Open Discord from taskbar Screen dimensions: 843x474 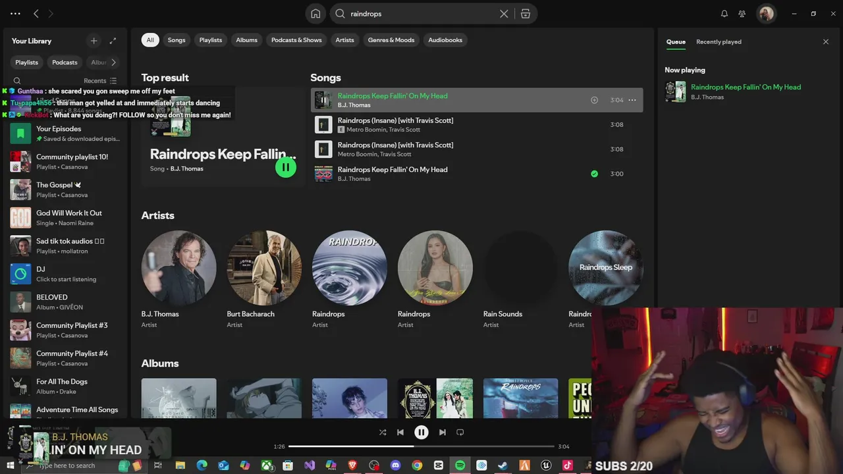coord(395,465)
